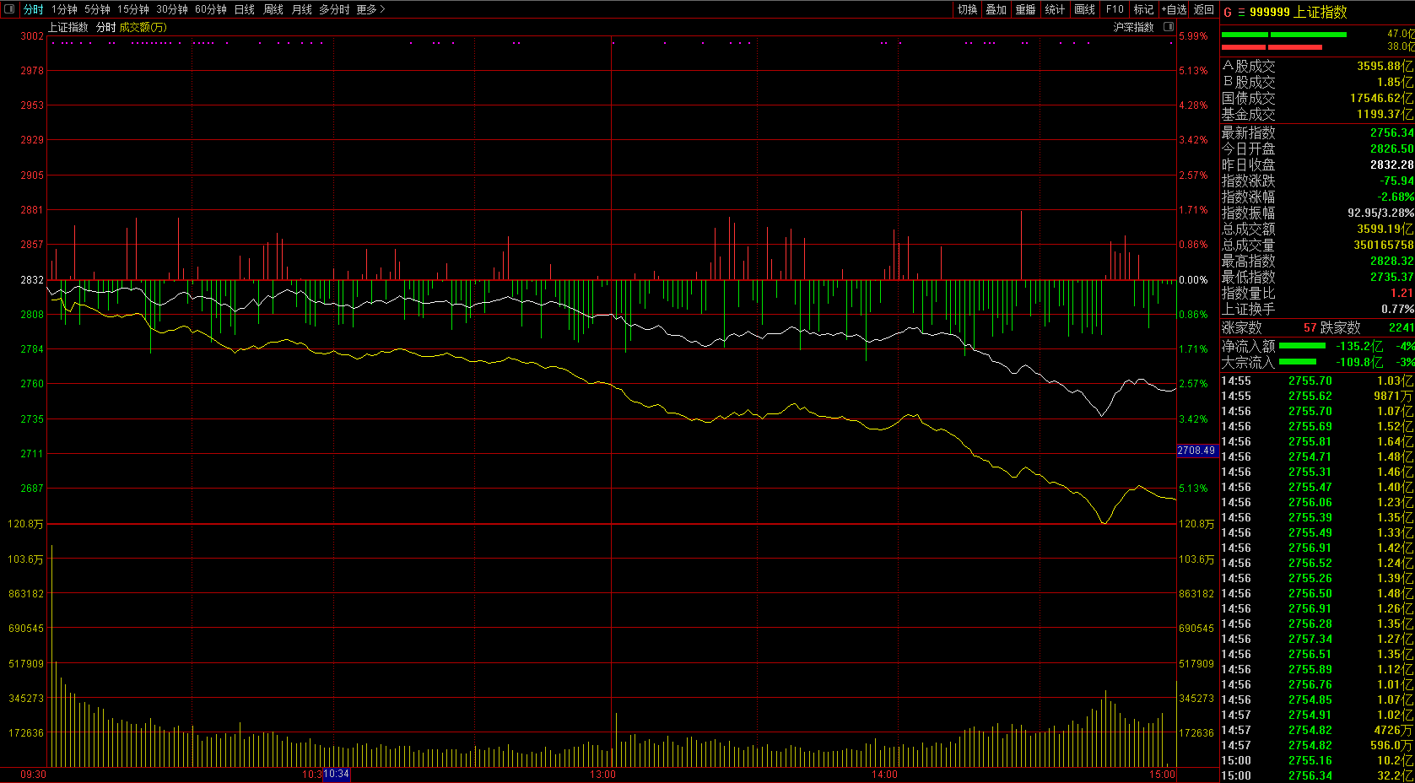The width and height of the screenshot is (1415, 783).
Task: Open the 统计 statistics tool
Action: click(x=1055, y=9)
